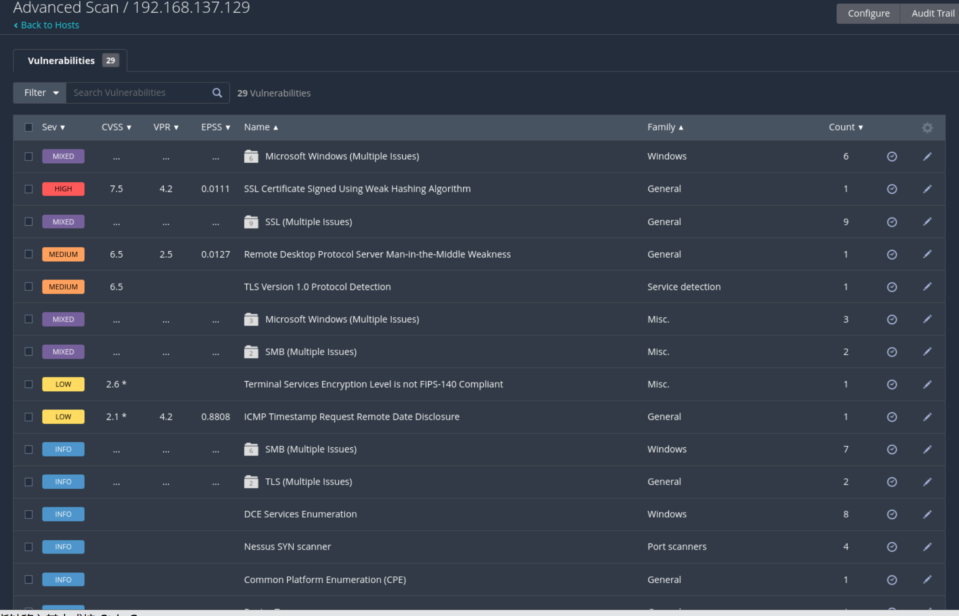Sort by CVSS column
959x616 pixels.
116,127
